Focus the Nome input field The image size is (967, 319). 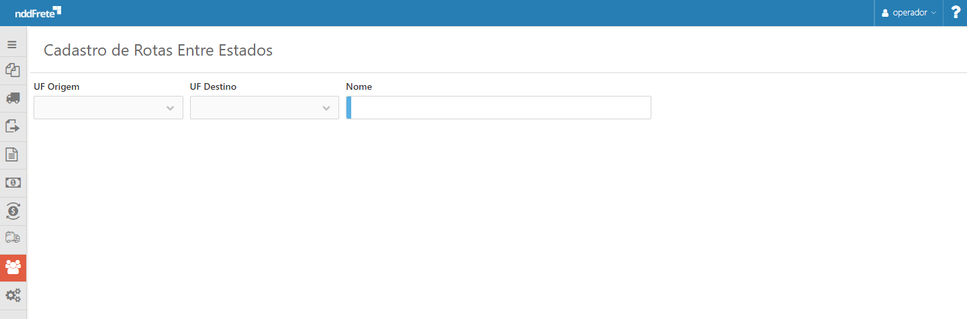(x=498, y=108)
